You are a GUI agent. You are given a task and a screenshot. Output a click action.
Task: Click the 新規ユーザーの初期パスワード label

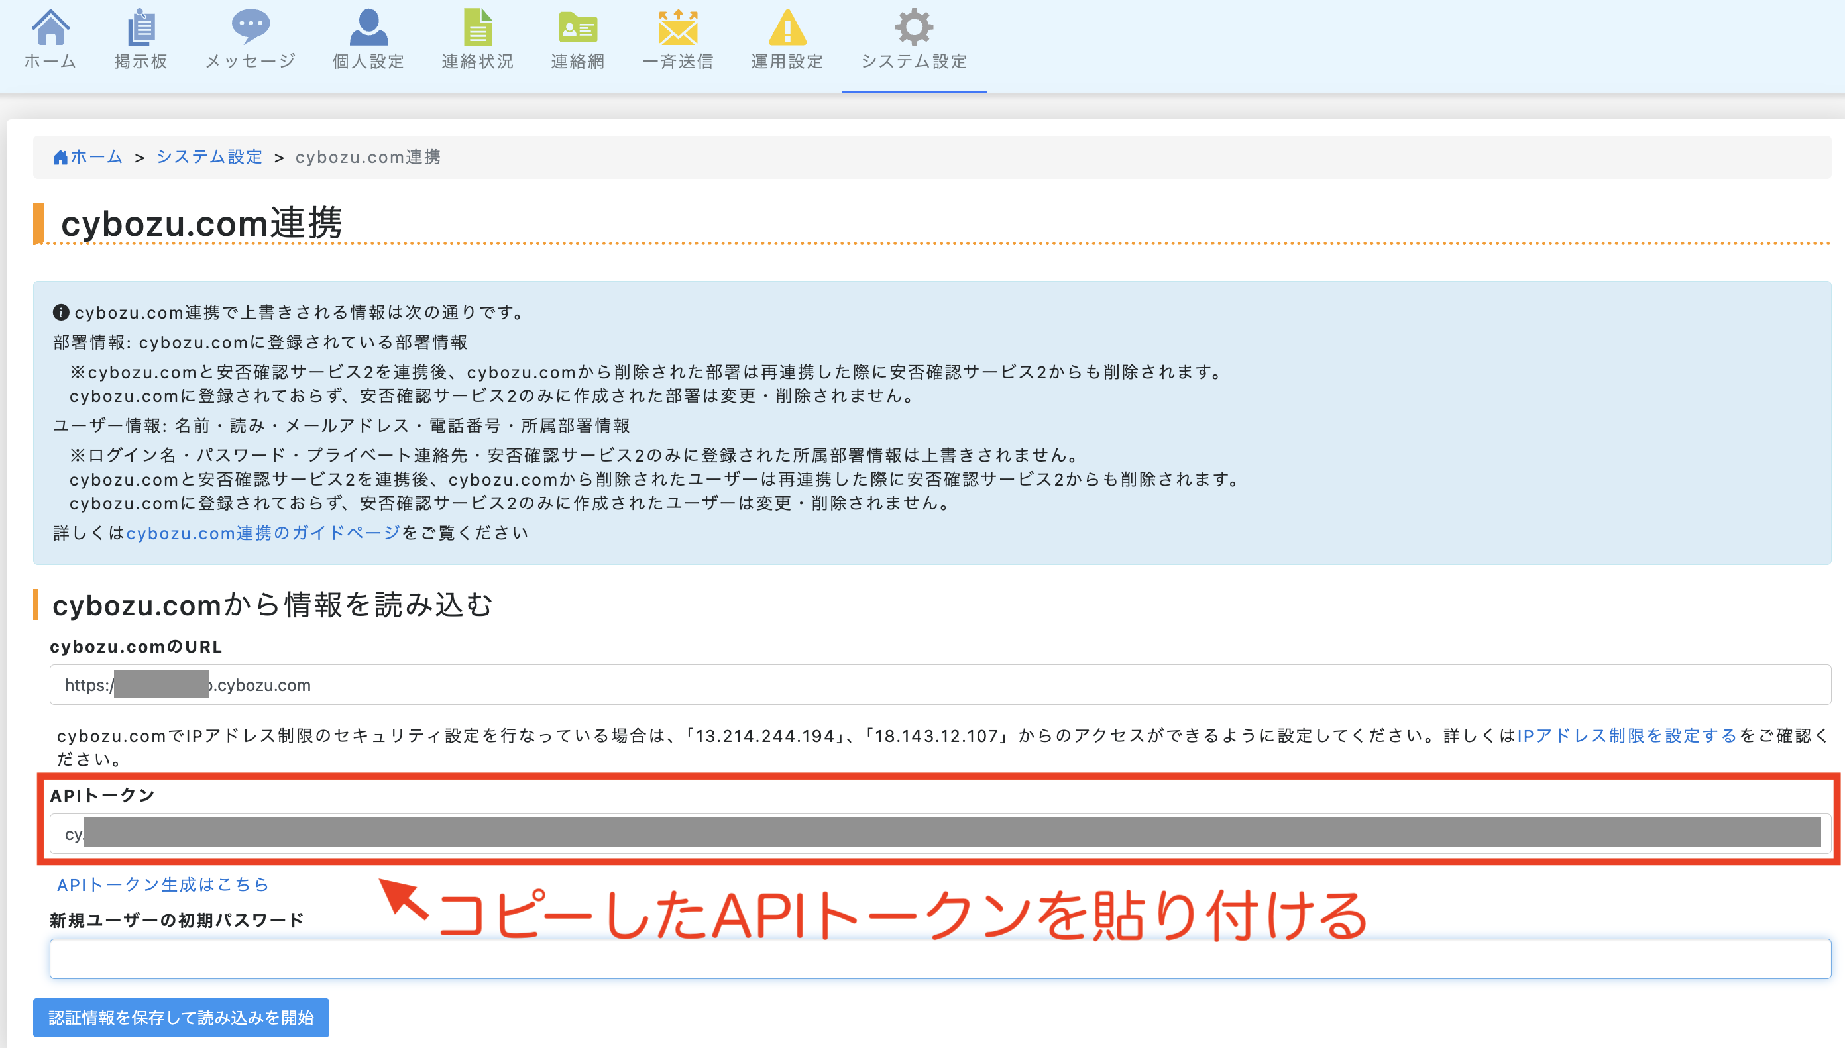pos(177,921)
